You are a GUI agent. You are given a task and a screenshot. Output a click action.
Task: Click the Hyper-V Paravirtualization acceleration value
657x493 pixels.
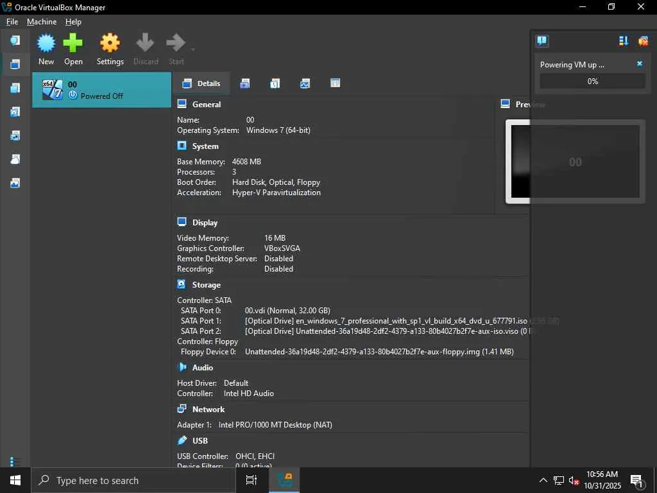(x=276, y=193)
